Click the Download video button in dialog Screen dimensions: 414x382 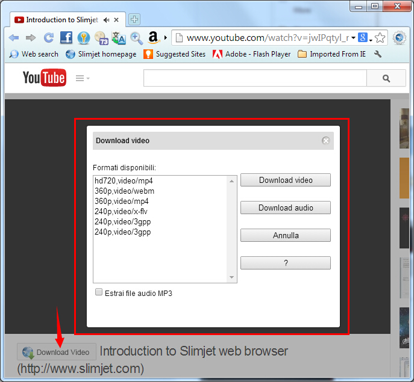[286, 180]
